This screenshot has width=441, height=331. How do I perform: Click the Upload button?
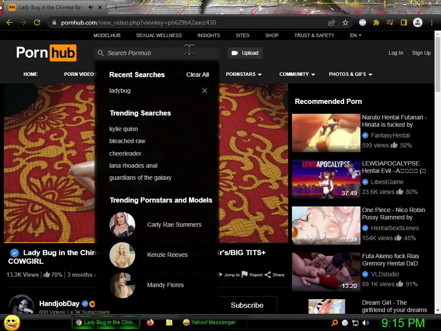[x=245, y=53]
